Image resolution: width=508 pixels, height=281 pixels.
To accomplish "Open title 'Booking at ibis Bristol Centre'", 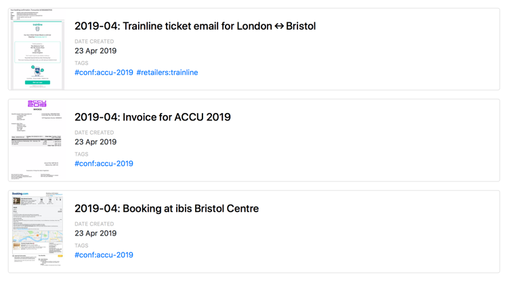I will coord(167,209).
